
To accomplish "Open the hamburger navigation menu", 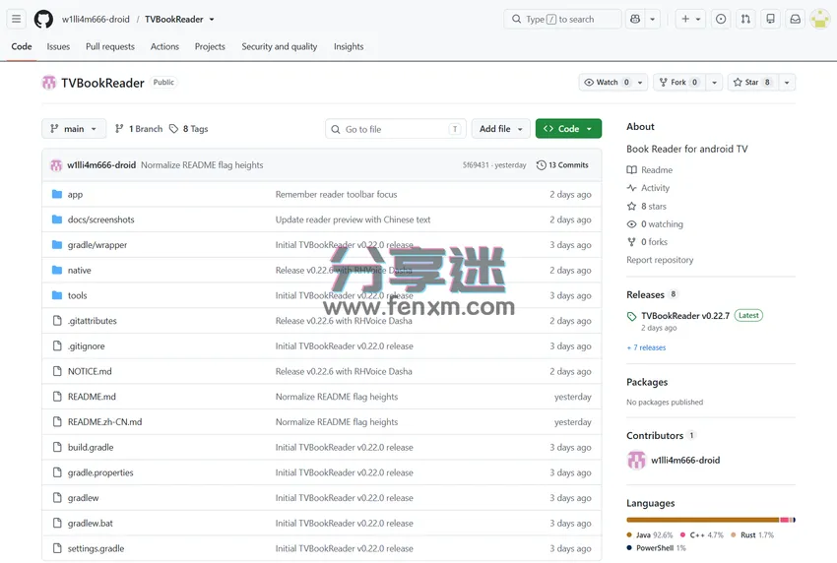I will click(x=17, y=20).
